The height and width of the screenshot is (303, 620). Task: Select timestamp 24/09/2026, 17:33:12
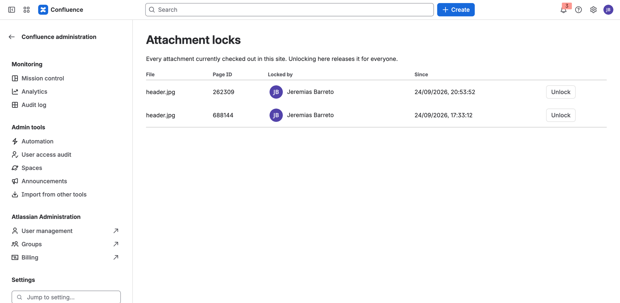coord(443,115)
